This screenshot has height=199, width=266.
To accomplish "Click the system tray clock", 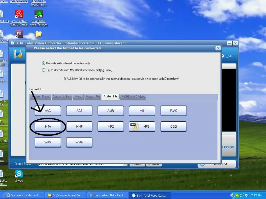I will (256, 195).
